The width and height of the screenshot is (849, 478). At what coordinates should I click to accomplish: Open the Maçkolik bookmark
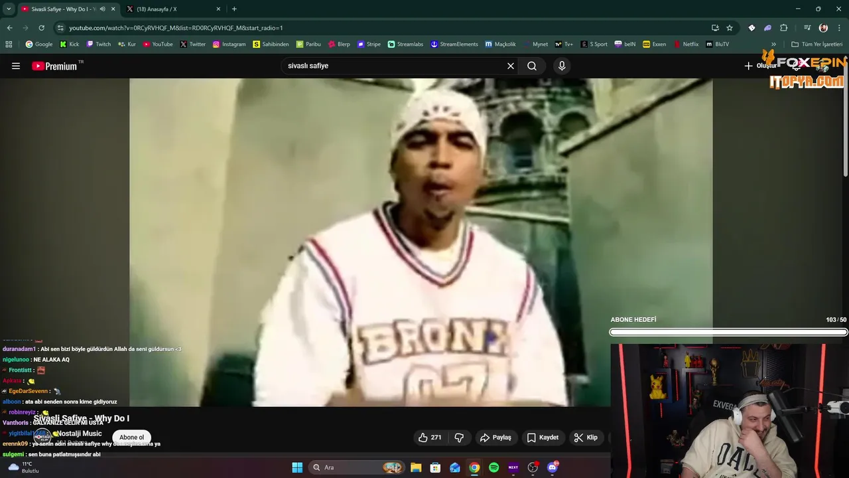pyautogui.click(x=500, y=44)
